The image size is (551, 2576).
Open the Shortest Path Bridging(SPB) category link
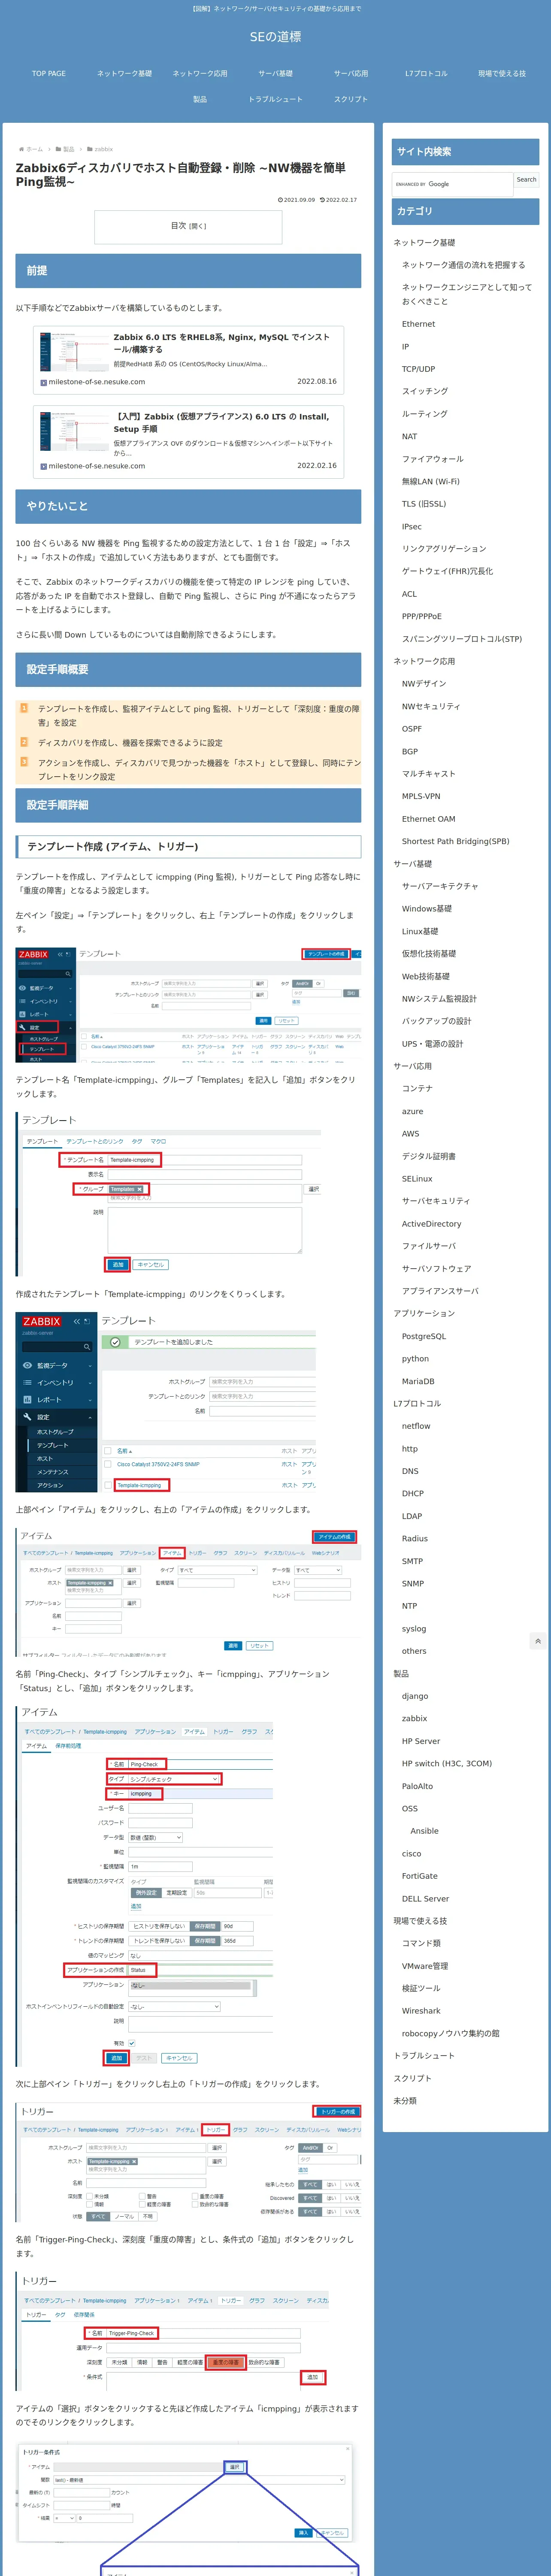point(456,841)
